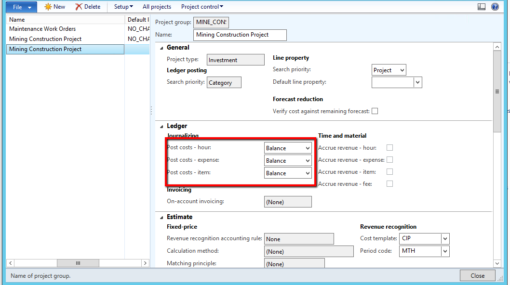Collapse the General section
Image resolution: width=510 pixels, height=285 pixels.
[161, 47]
